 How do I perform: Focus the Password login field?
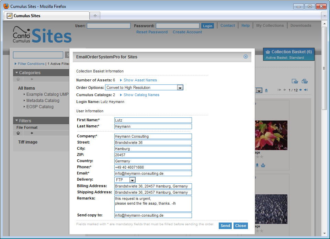point(178,26)
